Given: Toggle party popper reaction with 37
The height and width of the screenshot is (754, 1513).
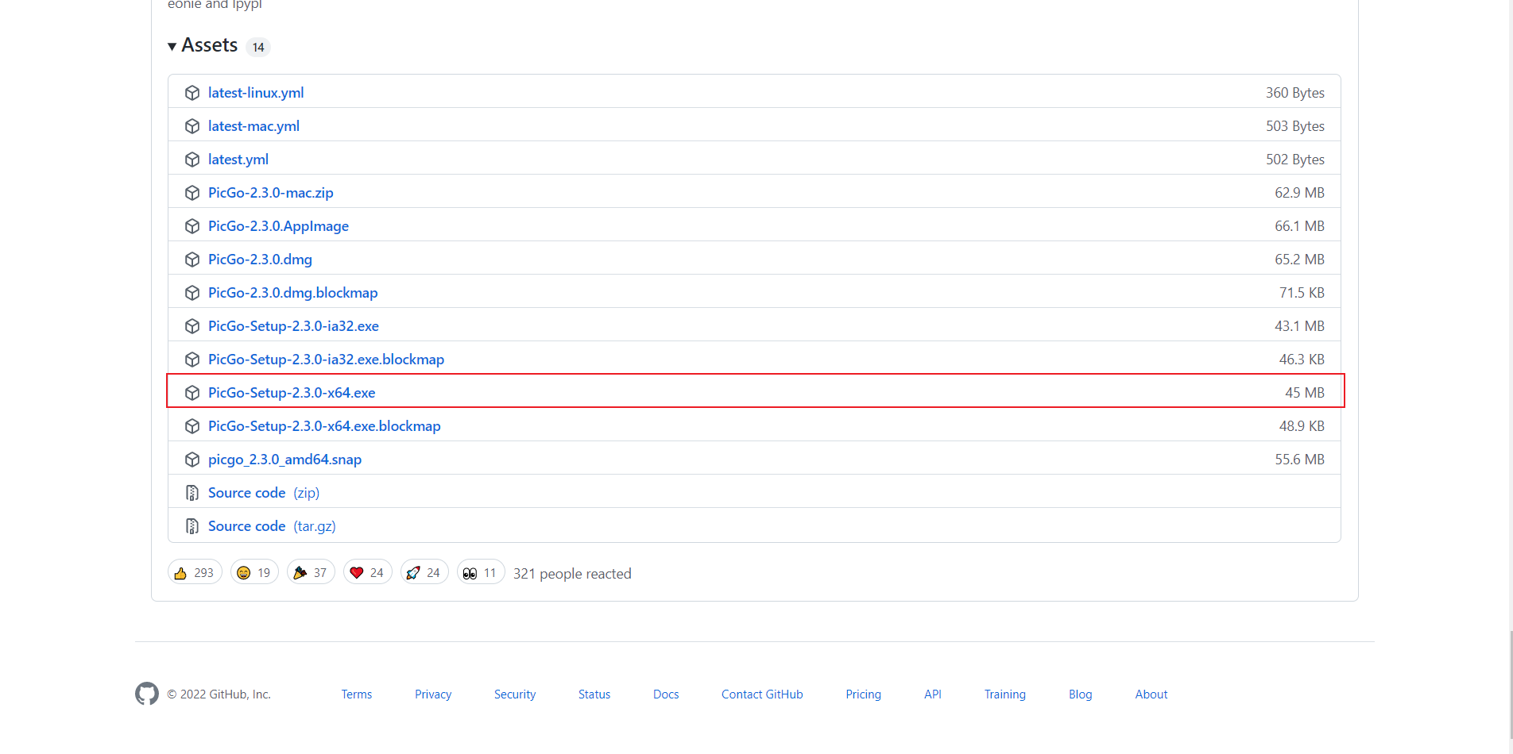Looking at the screenshot, I should point(311,572).
